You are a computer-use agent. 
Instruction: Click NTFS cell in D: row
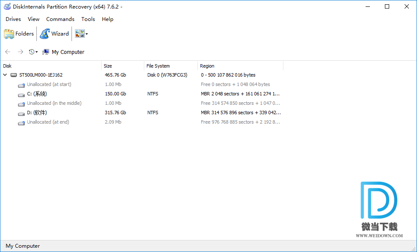point(153,113)
